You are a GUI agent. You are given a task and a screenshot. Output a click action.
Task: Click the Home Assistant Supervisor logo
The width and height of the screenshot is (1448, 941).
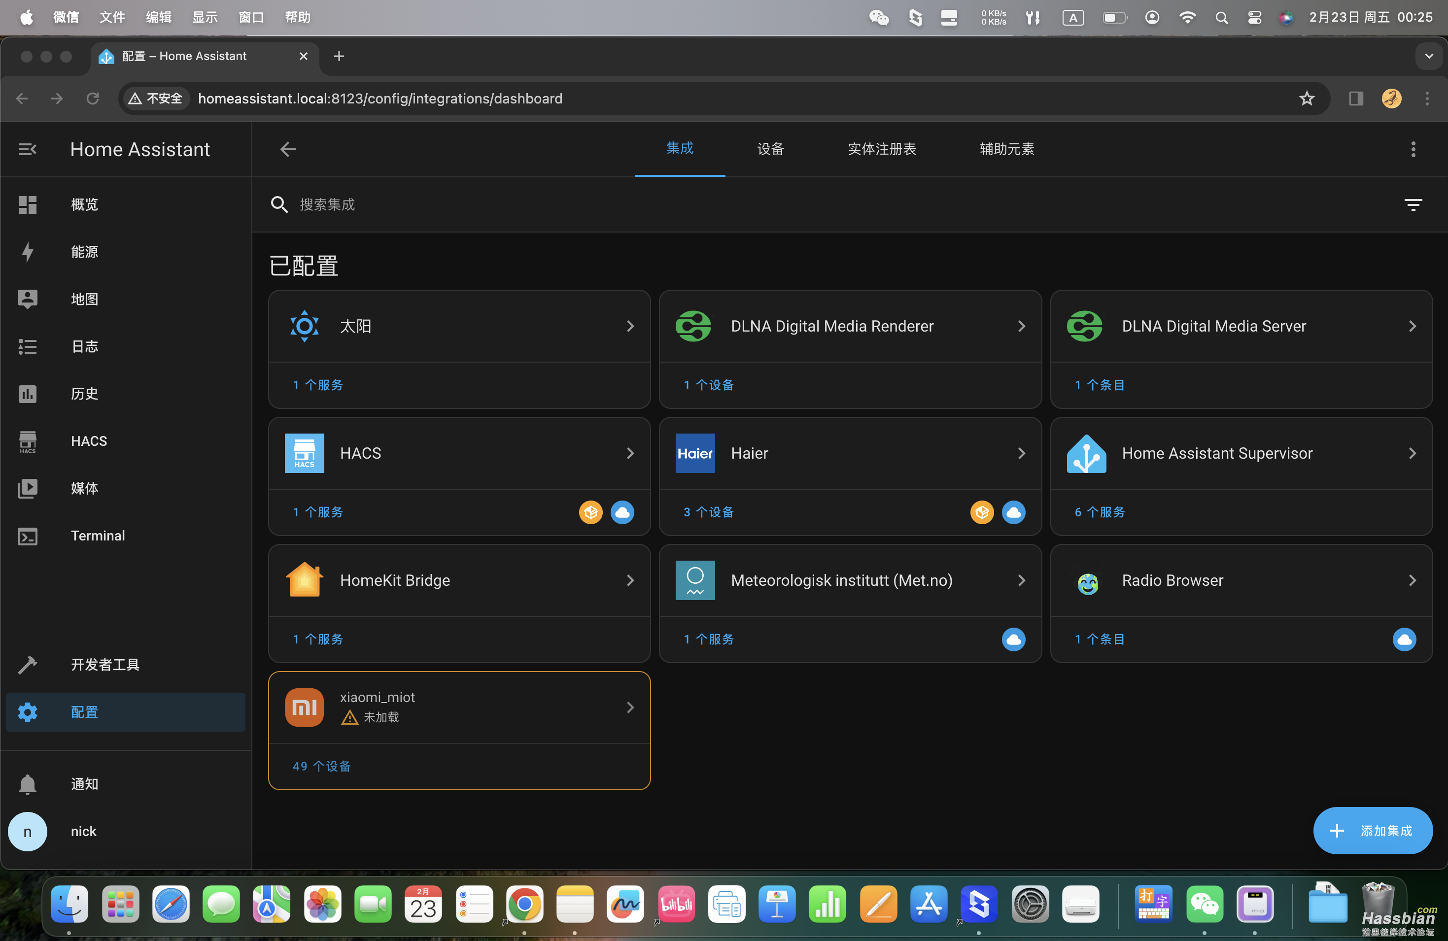tap(1086, 453)
